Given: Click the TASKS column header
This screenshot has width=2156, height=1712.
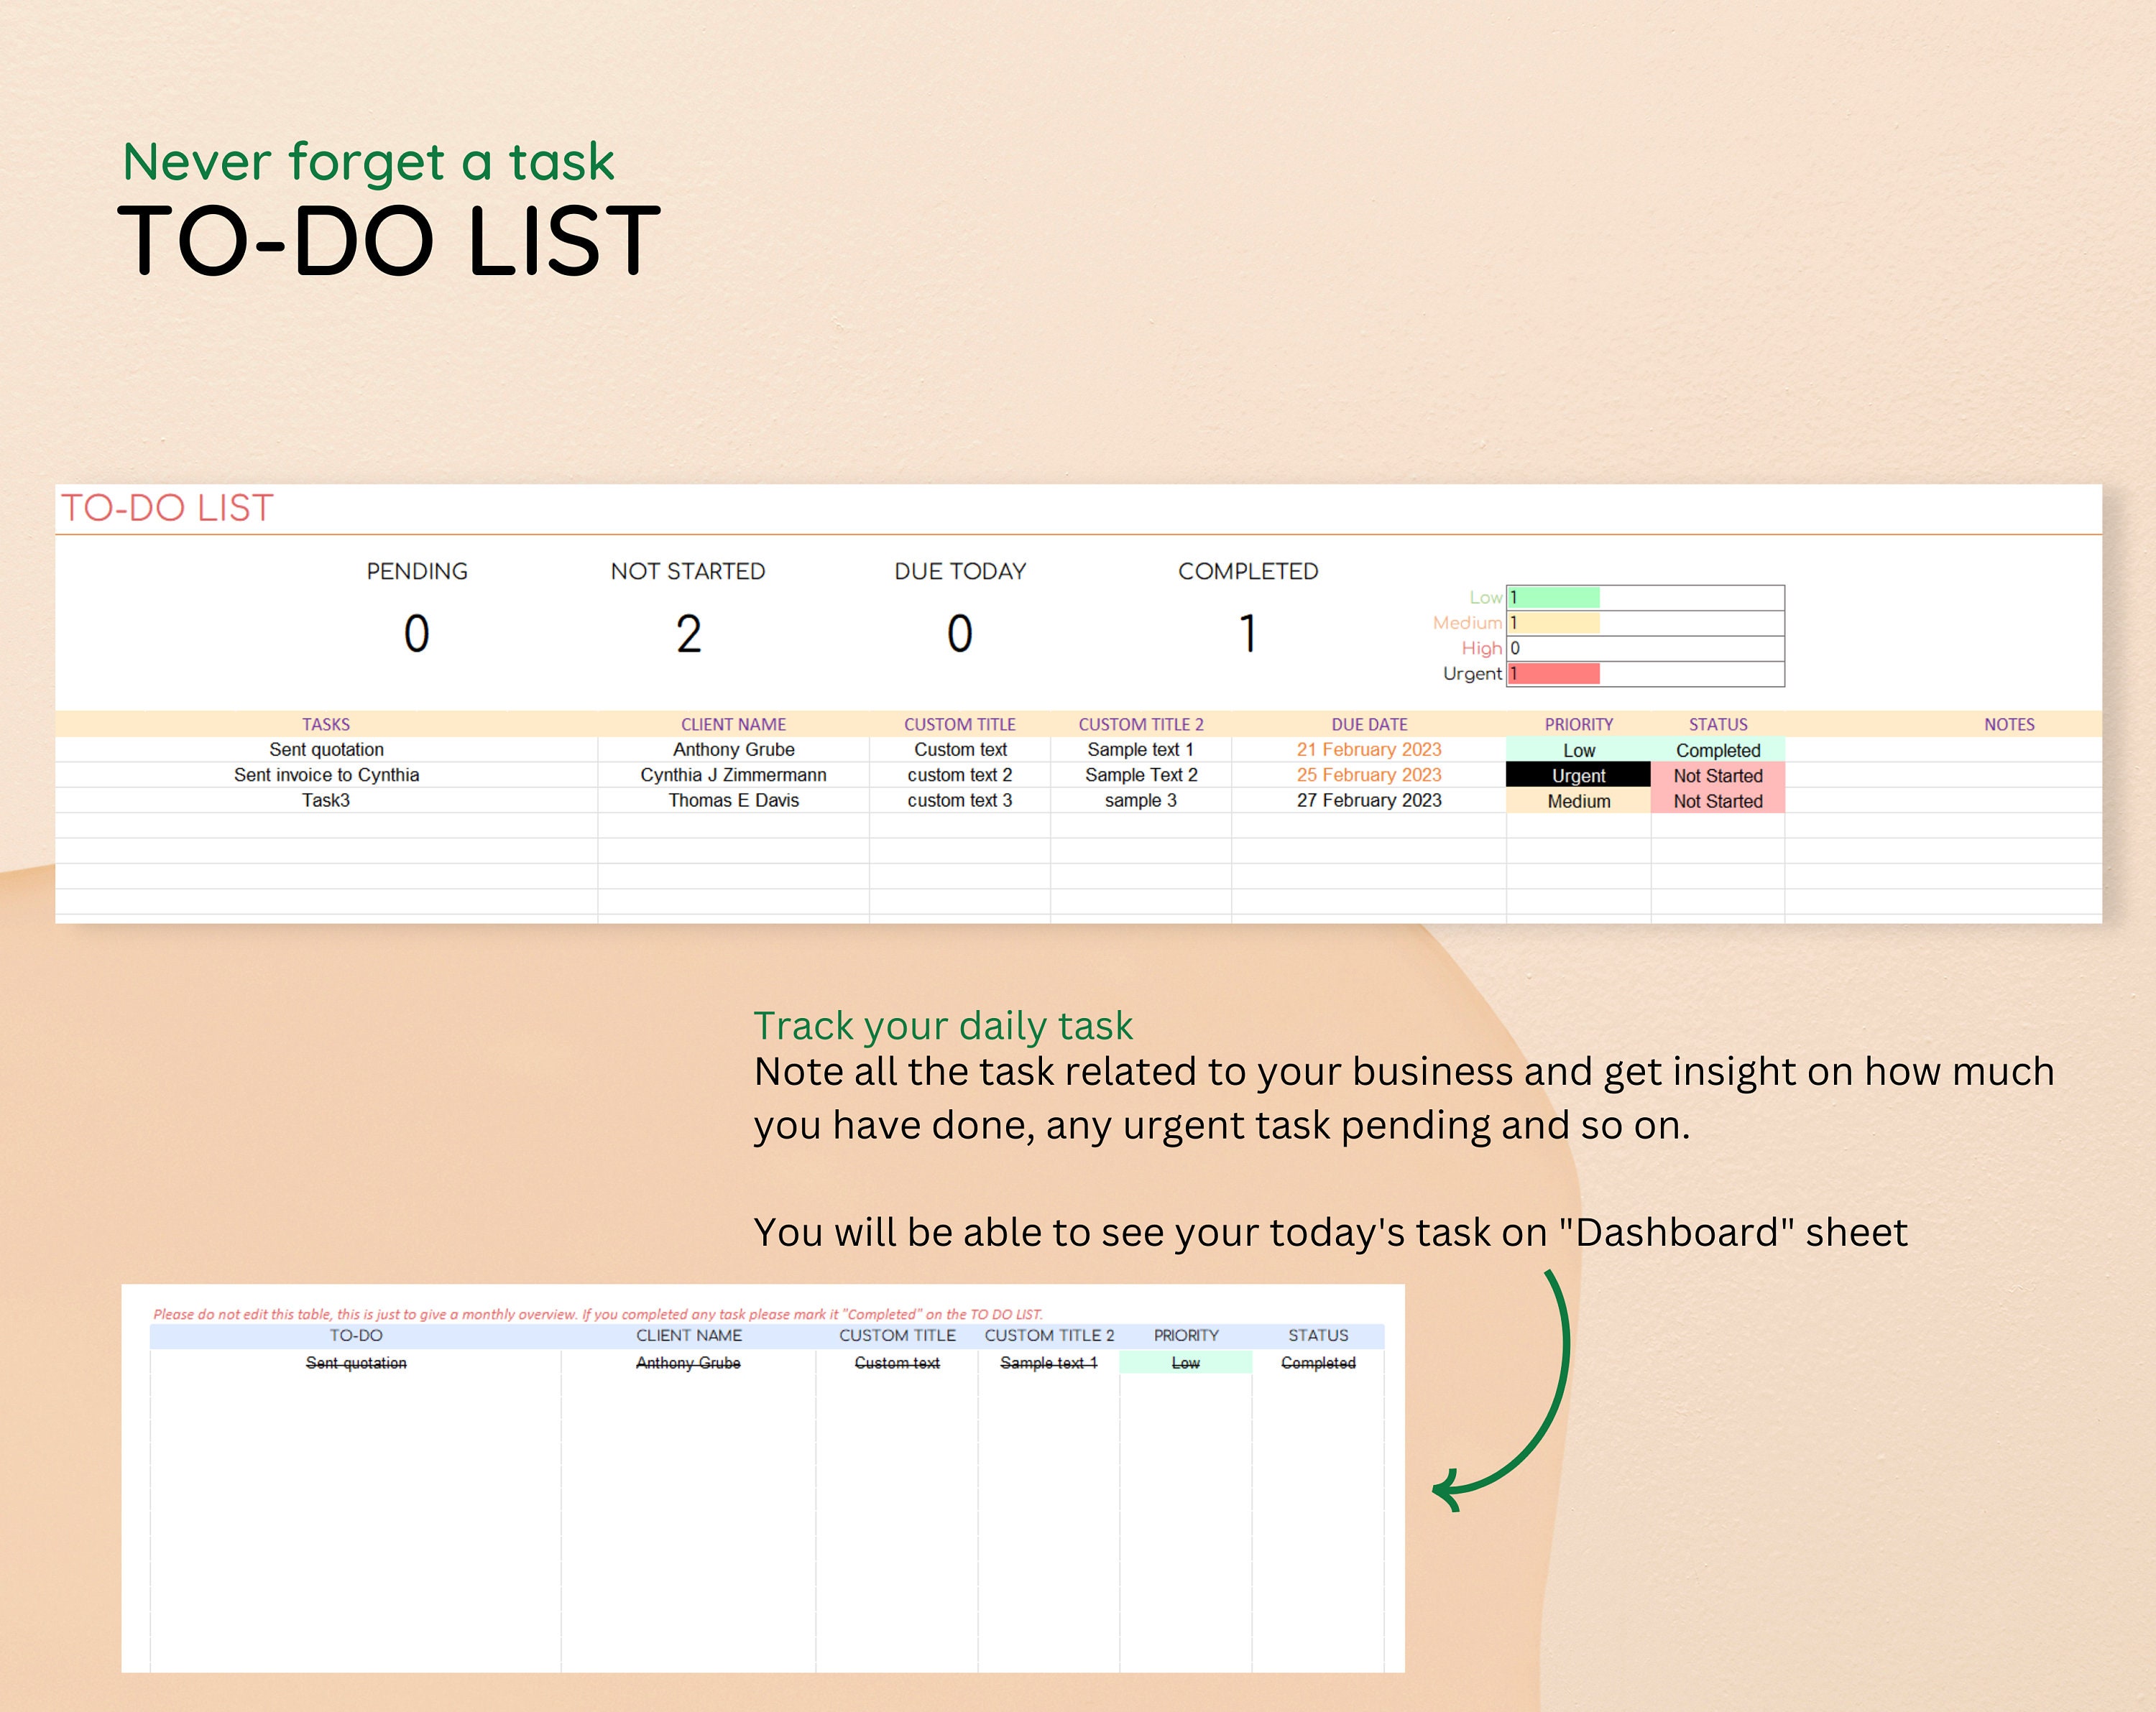Looking at the screenshot, I should (x=326, y=725).
